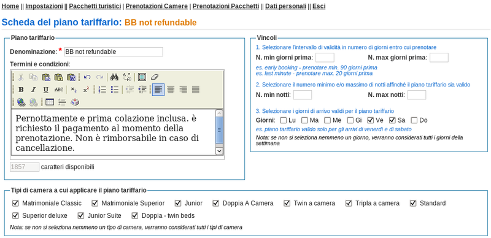Click the Esci logout link
The image size is (491, 238).
pyautogui.click(x=319, y=6)
